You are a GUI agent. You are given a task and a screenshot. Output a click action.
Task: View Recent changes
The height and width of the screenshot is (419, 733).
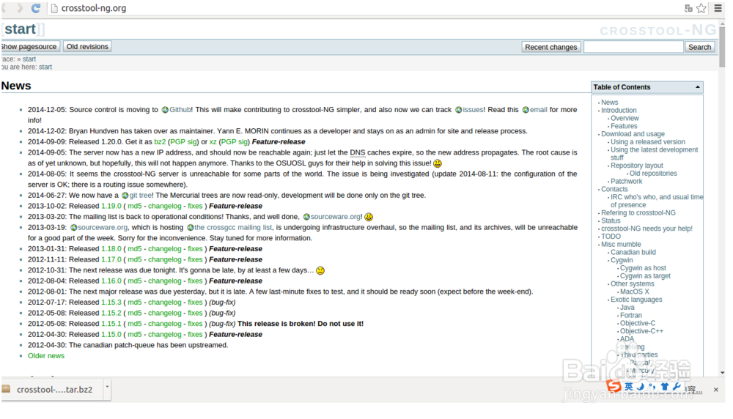[550, 47]
